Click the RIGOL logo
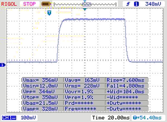This screenshot has height=122, width=167. pos(9,4)
